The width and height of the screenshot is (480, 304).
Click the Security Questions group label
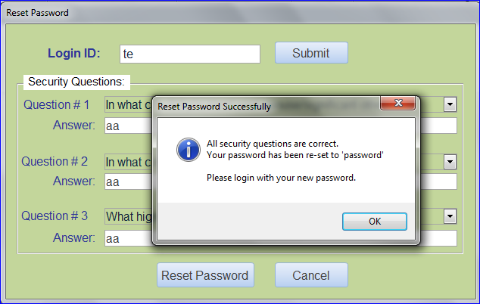pyautogui.click(x=76, y=82)
